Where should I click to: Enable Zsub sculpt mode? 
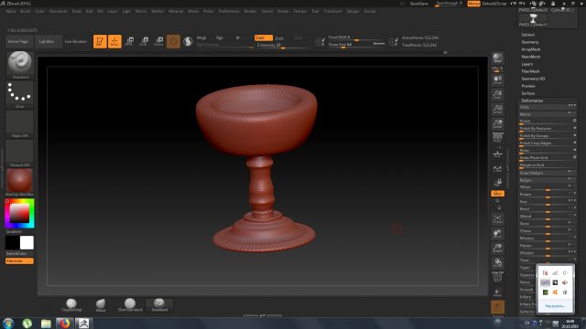click(279, 38)
